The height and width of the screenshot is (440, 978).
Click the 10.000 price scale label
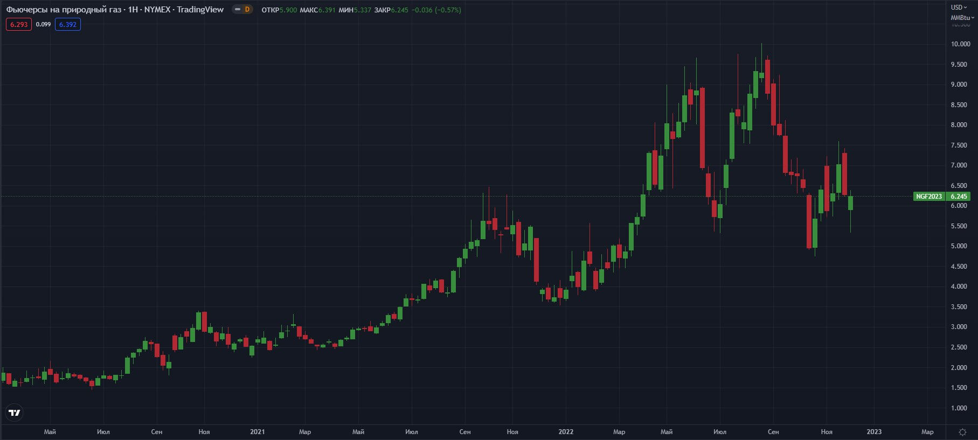[x=960, y=44]
